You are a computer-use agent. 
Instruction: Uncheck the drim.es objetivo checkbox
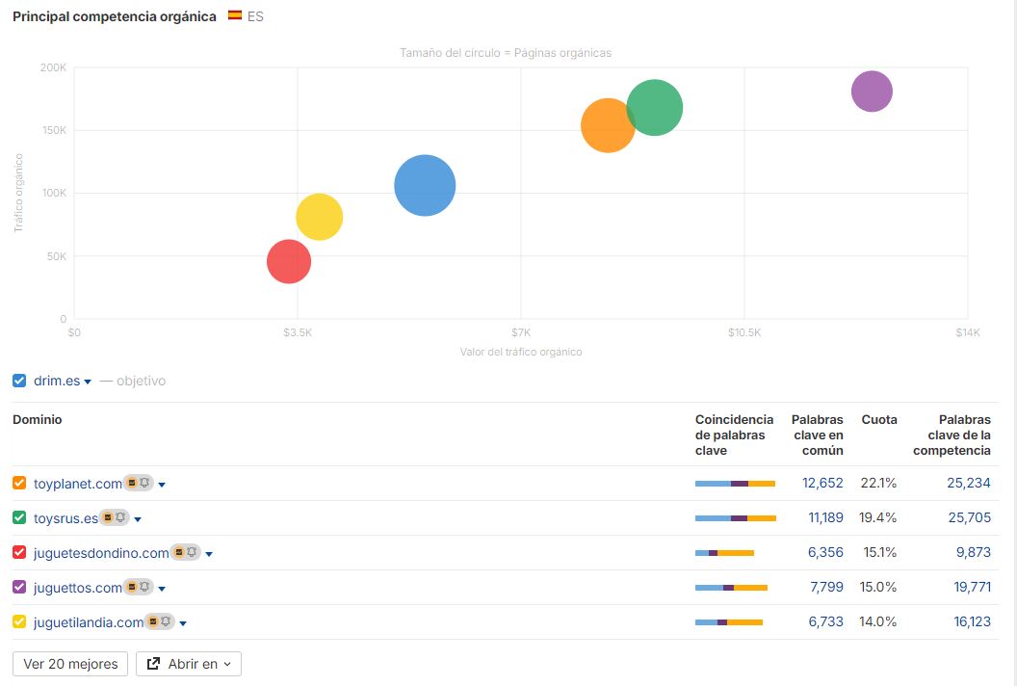(x=19, y=381)
